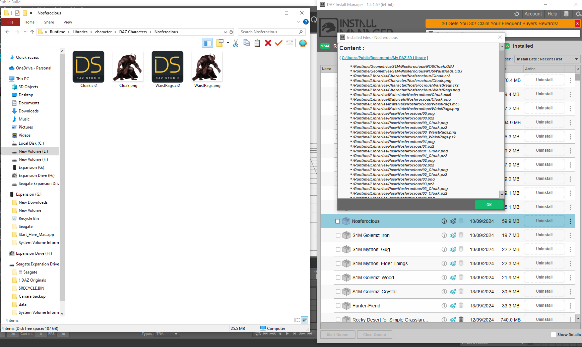This screenshot has height=347, width=582.
Task: Tick the S1M Golemz: Iron checkbox
Action: 338,235
